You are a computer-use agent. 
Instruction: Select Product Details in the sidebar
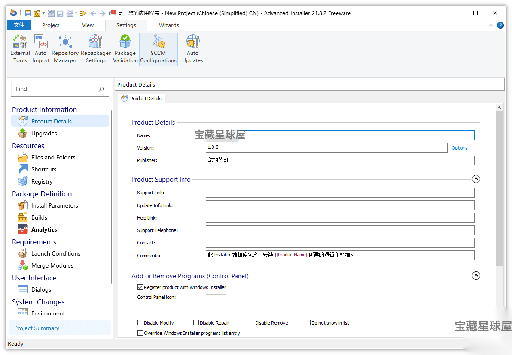(60, 121)
